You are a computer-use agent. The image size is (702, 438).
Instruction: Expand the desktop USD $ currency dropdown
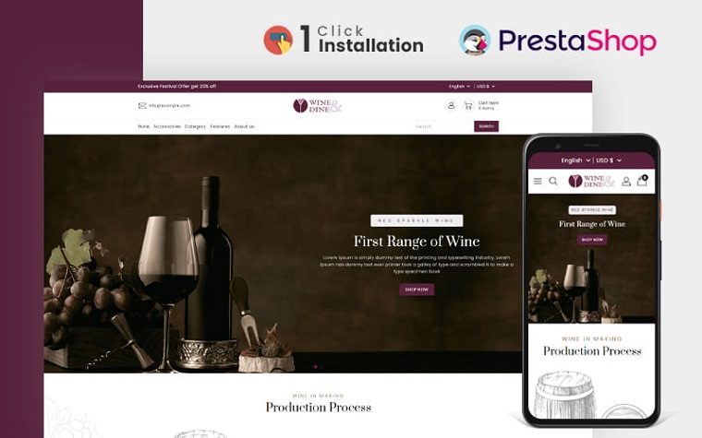coord(486,87)
